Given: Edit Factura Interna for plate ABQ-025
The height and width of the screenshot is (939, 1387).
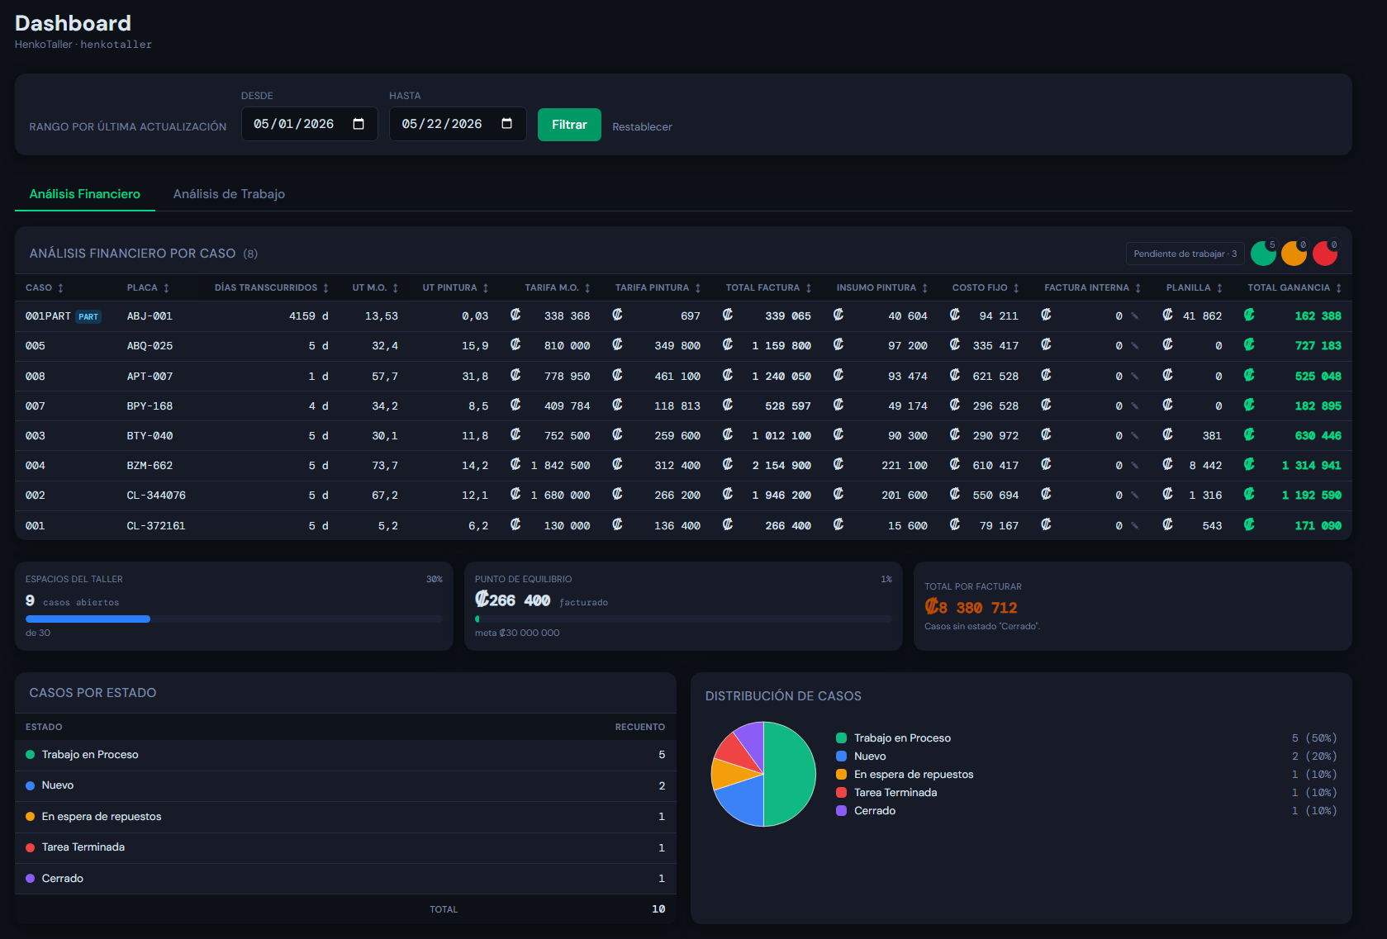Looking at the screenshot, I should pyautogui.click(x=1135, y=346).
